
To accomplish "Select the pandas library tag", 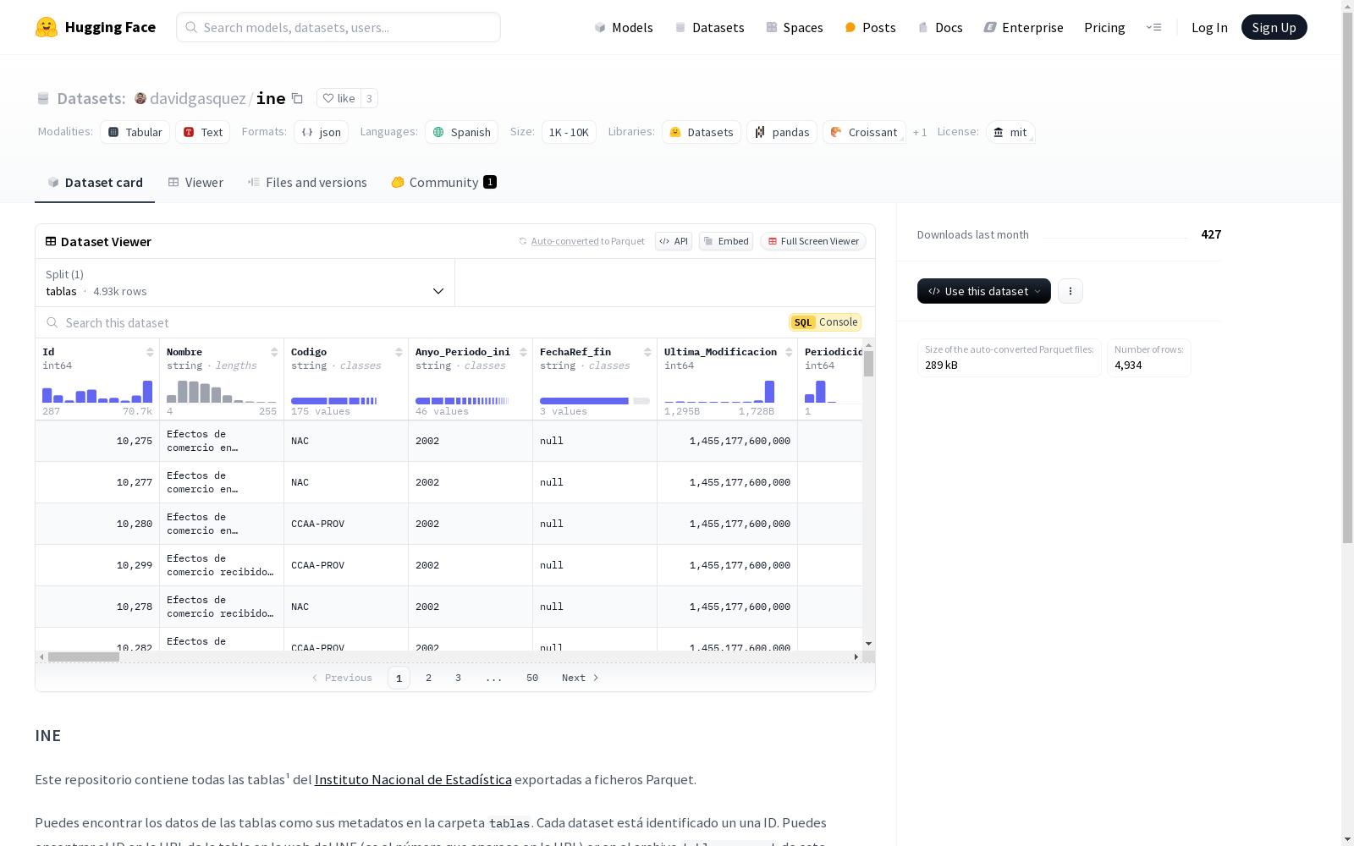I will [782, 132].
